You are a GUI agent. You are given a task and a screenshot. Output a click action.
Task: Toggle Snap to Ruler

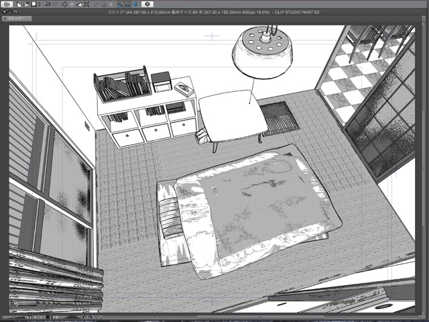(121, 5)
